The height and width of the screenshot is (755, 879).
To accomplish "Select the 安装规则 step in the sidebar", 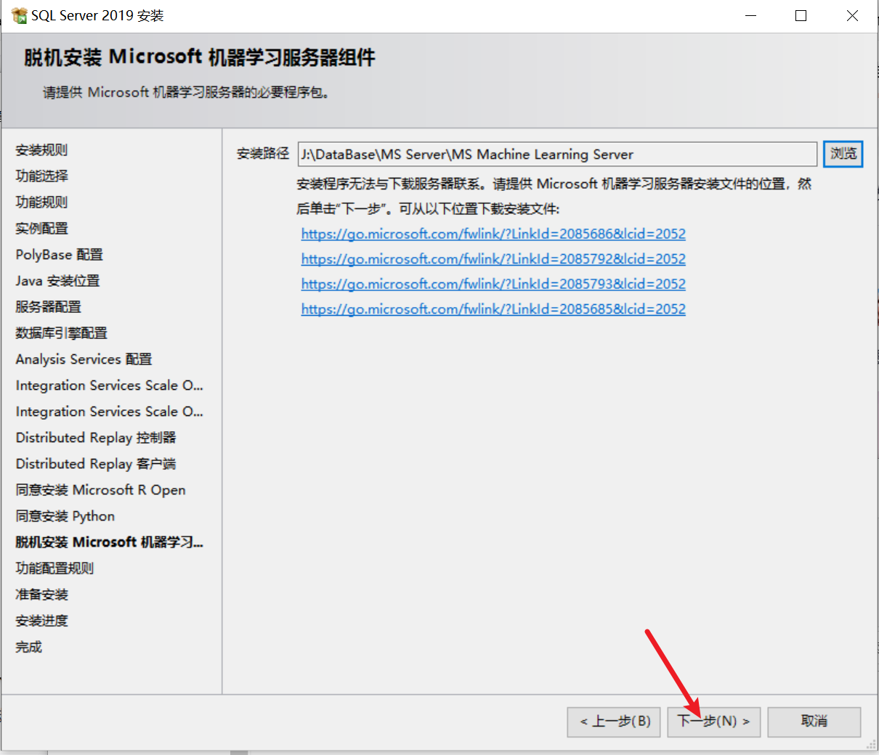I will (41, 150).
